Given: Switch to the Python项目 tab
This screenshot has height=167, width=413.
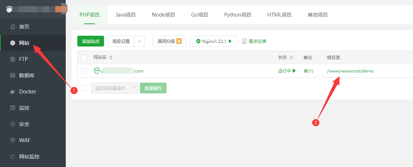Looking at the screenshot, I should pos(238,15).
